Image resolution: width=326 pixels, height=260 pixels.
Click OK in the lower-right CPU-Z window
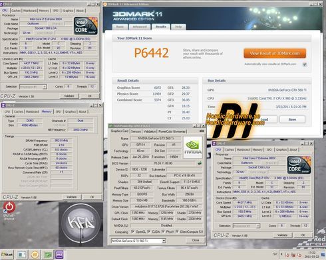tap(303, 235)
